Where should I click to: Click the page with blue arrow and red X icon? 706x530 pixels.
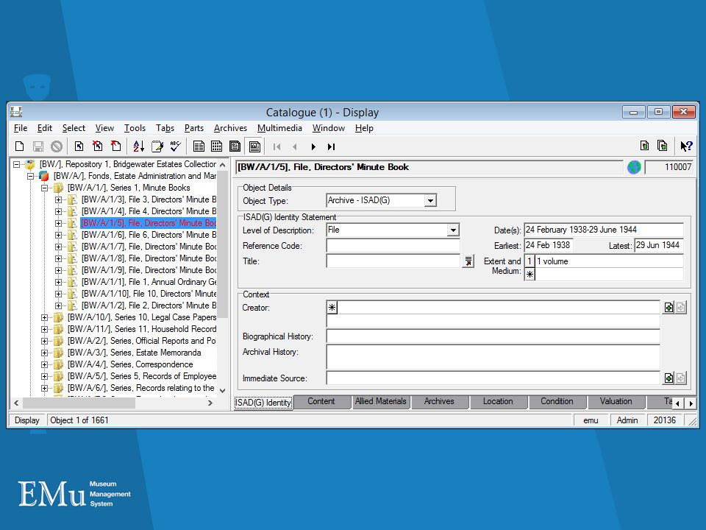97,146
